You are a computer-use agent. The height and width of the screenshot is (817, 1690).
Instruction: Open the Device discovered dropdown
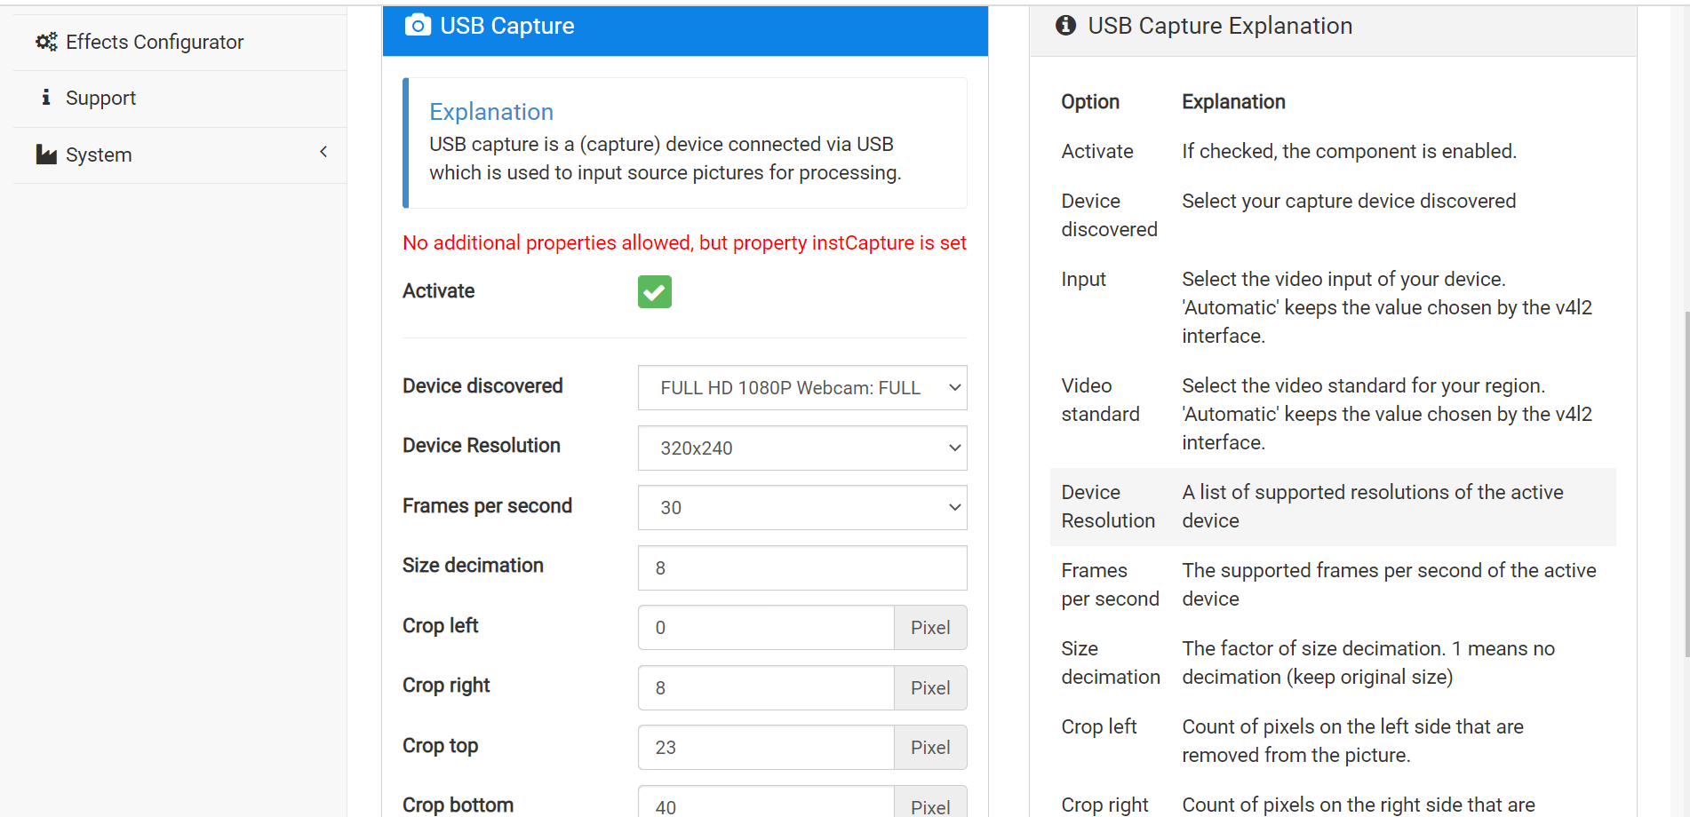801,388
